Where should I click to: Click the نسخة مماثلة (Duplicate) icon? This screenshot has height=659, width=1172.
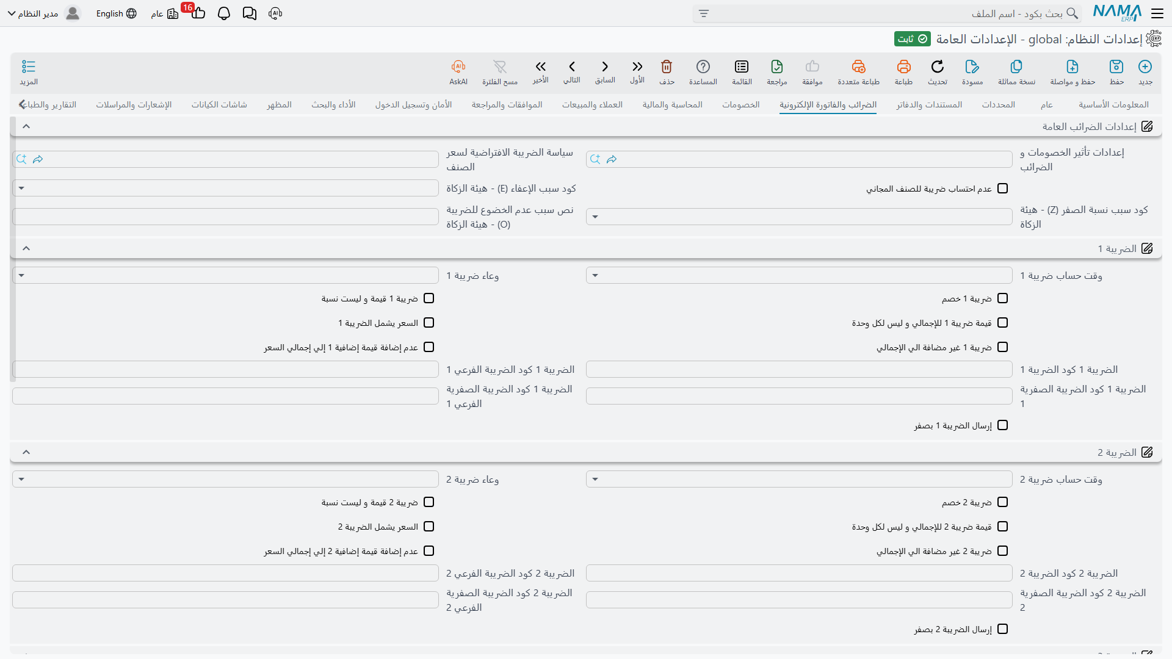(1016, 67)
